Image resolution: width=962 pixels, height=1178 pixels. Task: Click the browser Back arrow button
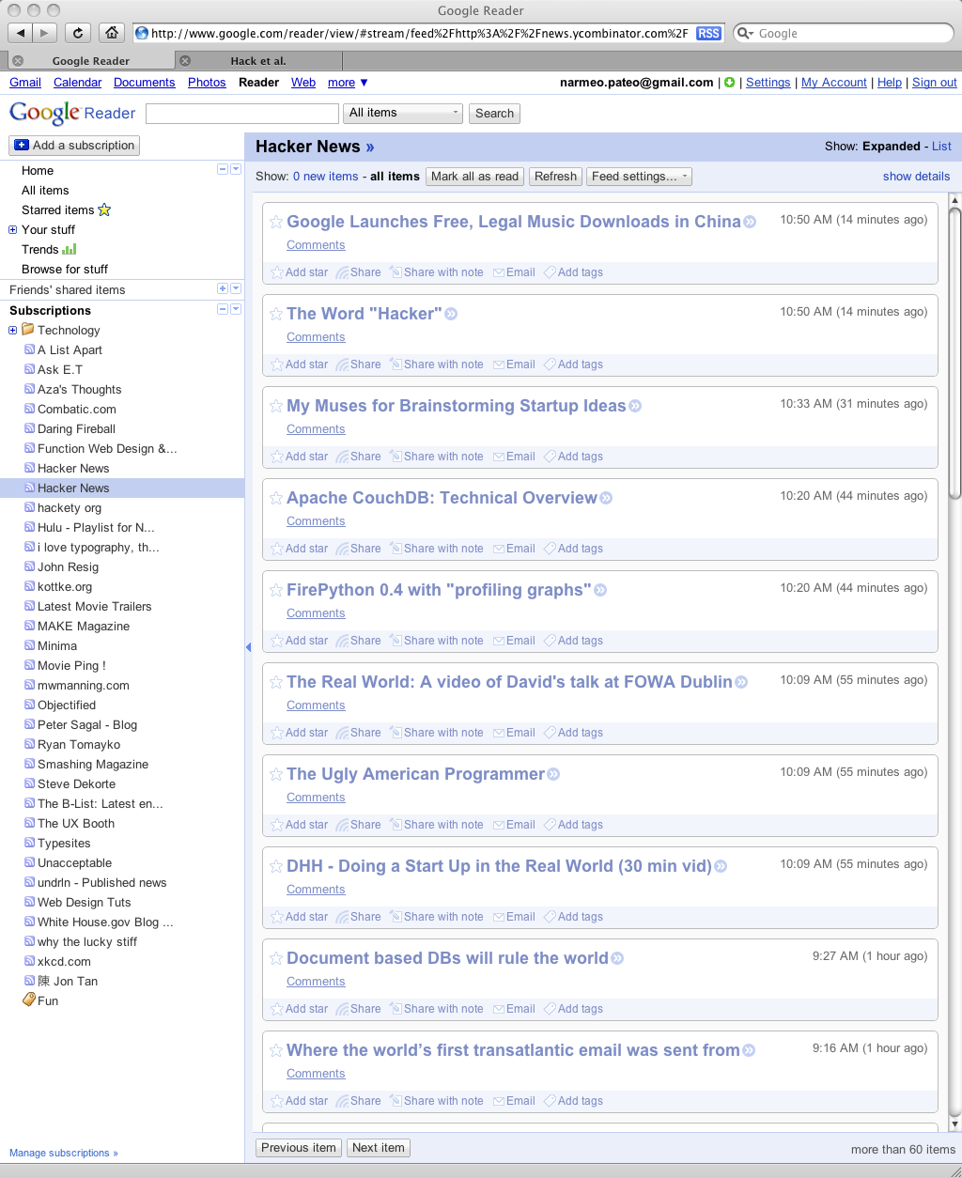pyautogui.click(x=20, y=33)
